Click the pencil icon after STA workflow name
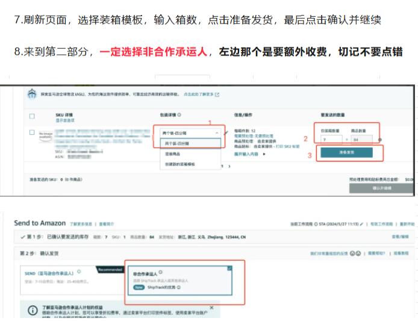Screen dimensions: 418x321 361,224
